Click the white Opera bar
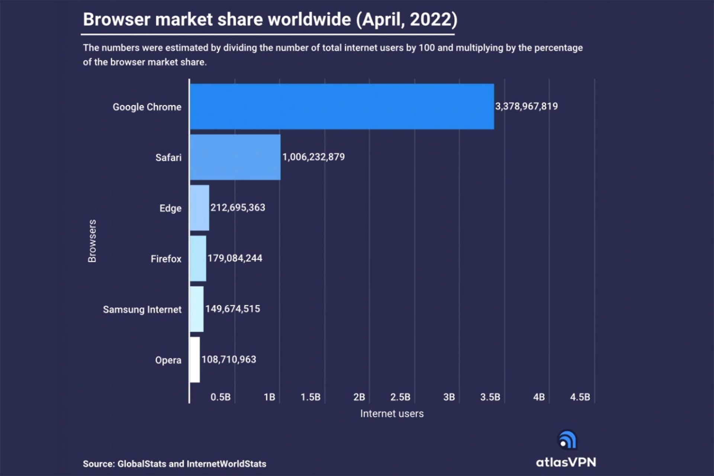Screen dimensions: 714x476 click(195, 360)
